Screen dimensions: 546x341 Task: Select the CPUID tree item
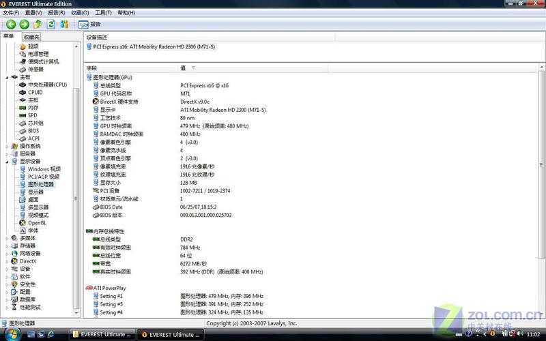tap(35, 92)
